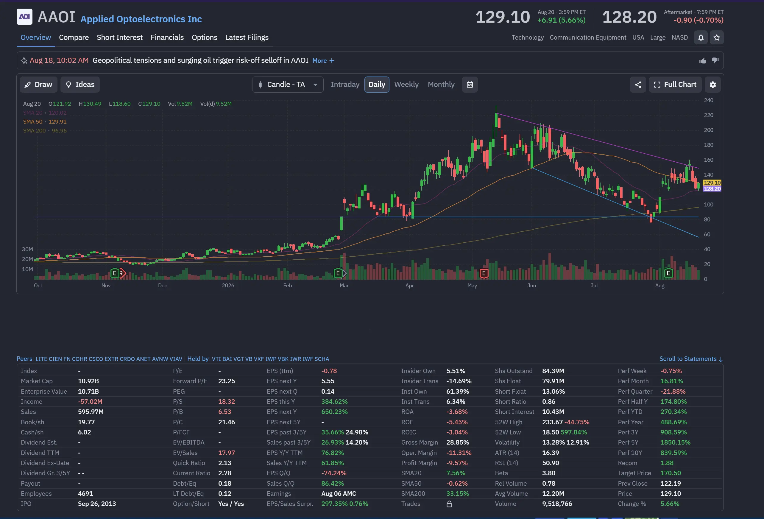
Task: Open peer ticker ANET
Action: point(143,359)
